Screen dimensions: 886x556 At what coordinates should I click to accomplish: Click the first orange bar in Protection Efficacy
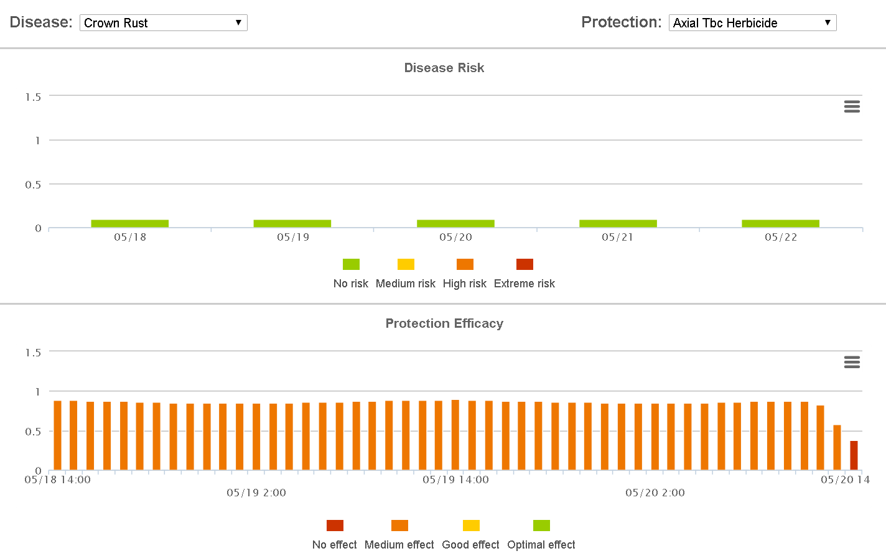click(x=57, y=435)
